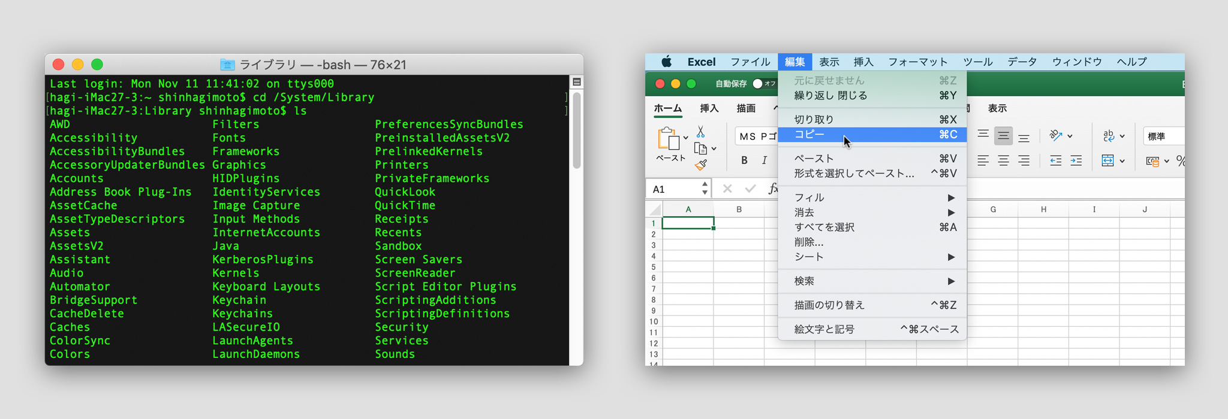Click the Format Painter brush icon
Image resolution: width=1228 pixels, height=419 pixels.
click(x=701, y=165)
